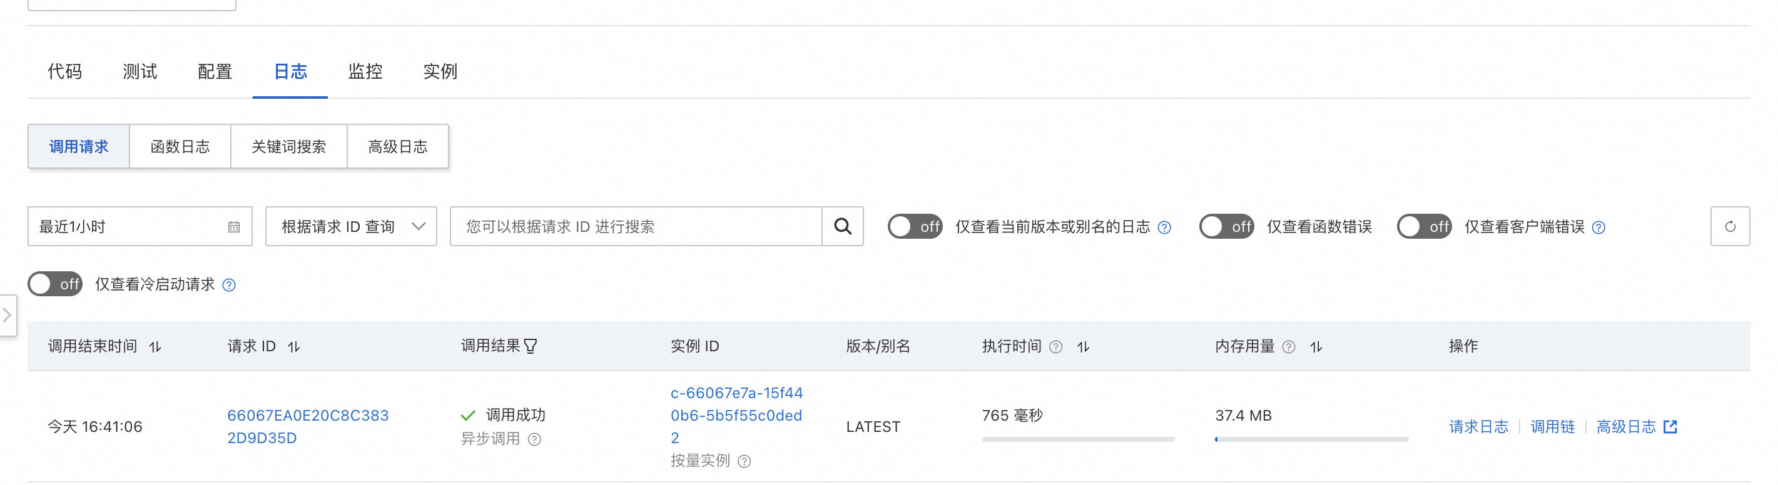1778x485 pixels.
Task: Click the refresh icon button
Action: pos(1730,226)
